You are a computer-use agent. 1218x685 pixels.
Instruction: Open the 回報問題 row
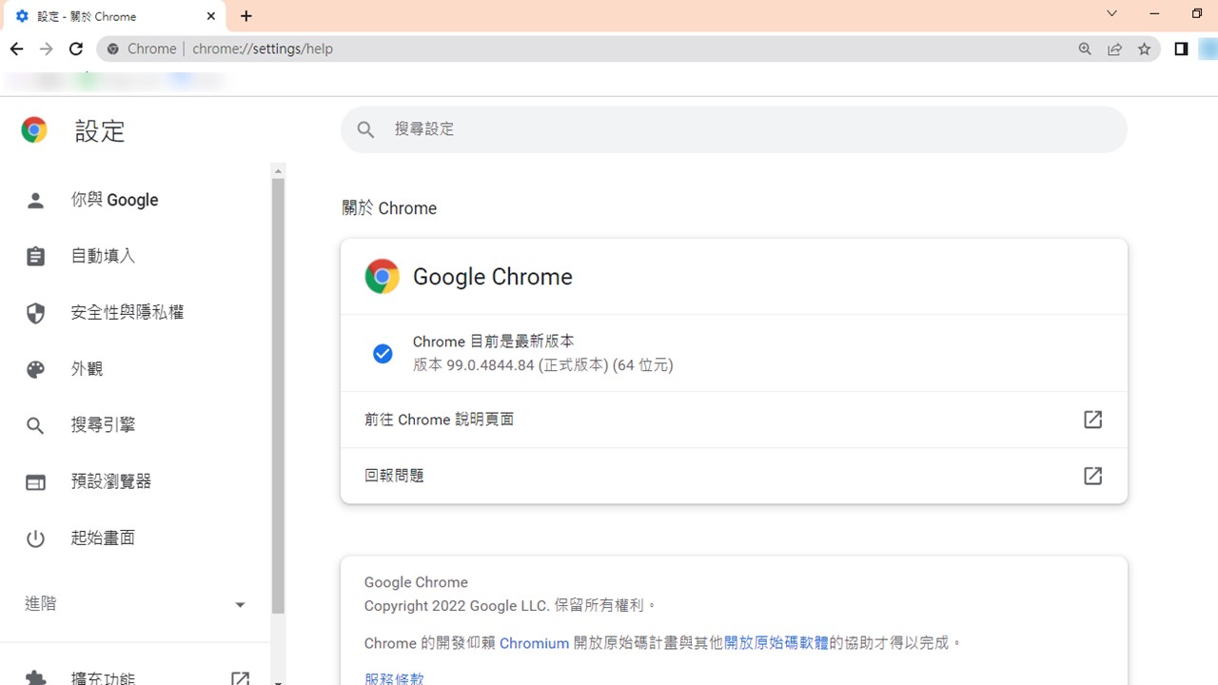tap(734, 476)
